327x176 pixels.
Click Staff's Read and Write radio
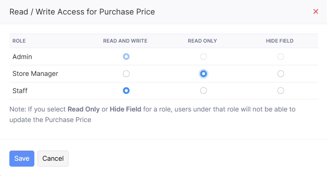pos(126,91)
